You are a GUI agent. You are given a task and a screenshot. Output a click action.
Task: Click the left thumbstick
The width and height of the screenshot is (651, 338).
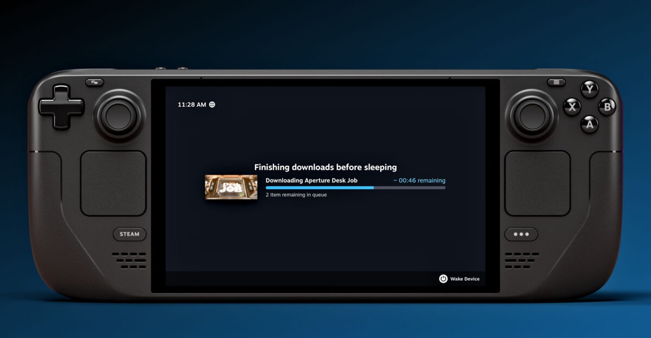pyautogui.click(x=119, y=115)
